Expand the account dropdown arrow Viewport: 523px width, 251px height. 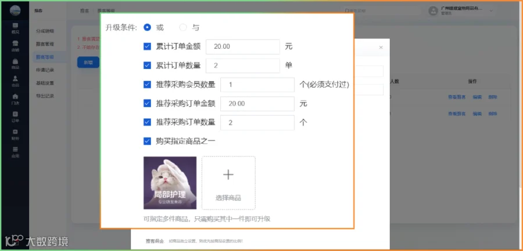pyautogui.click(x=491, y=11)
